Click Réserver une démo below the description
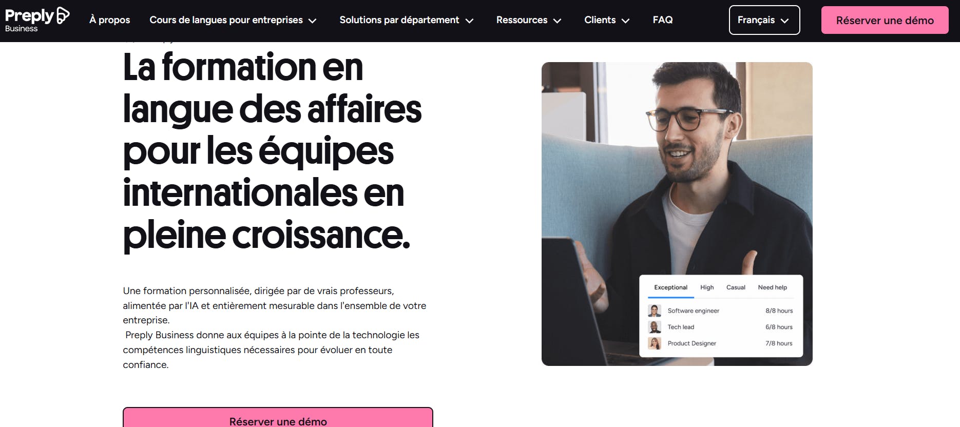The image size is (960, 427). click(278, 418)
